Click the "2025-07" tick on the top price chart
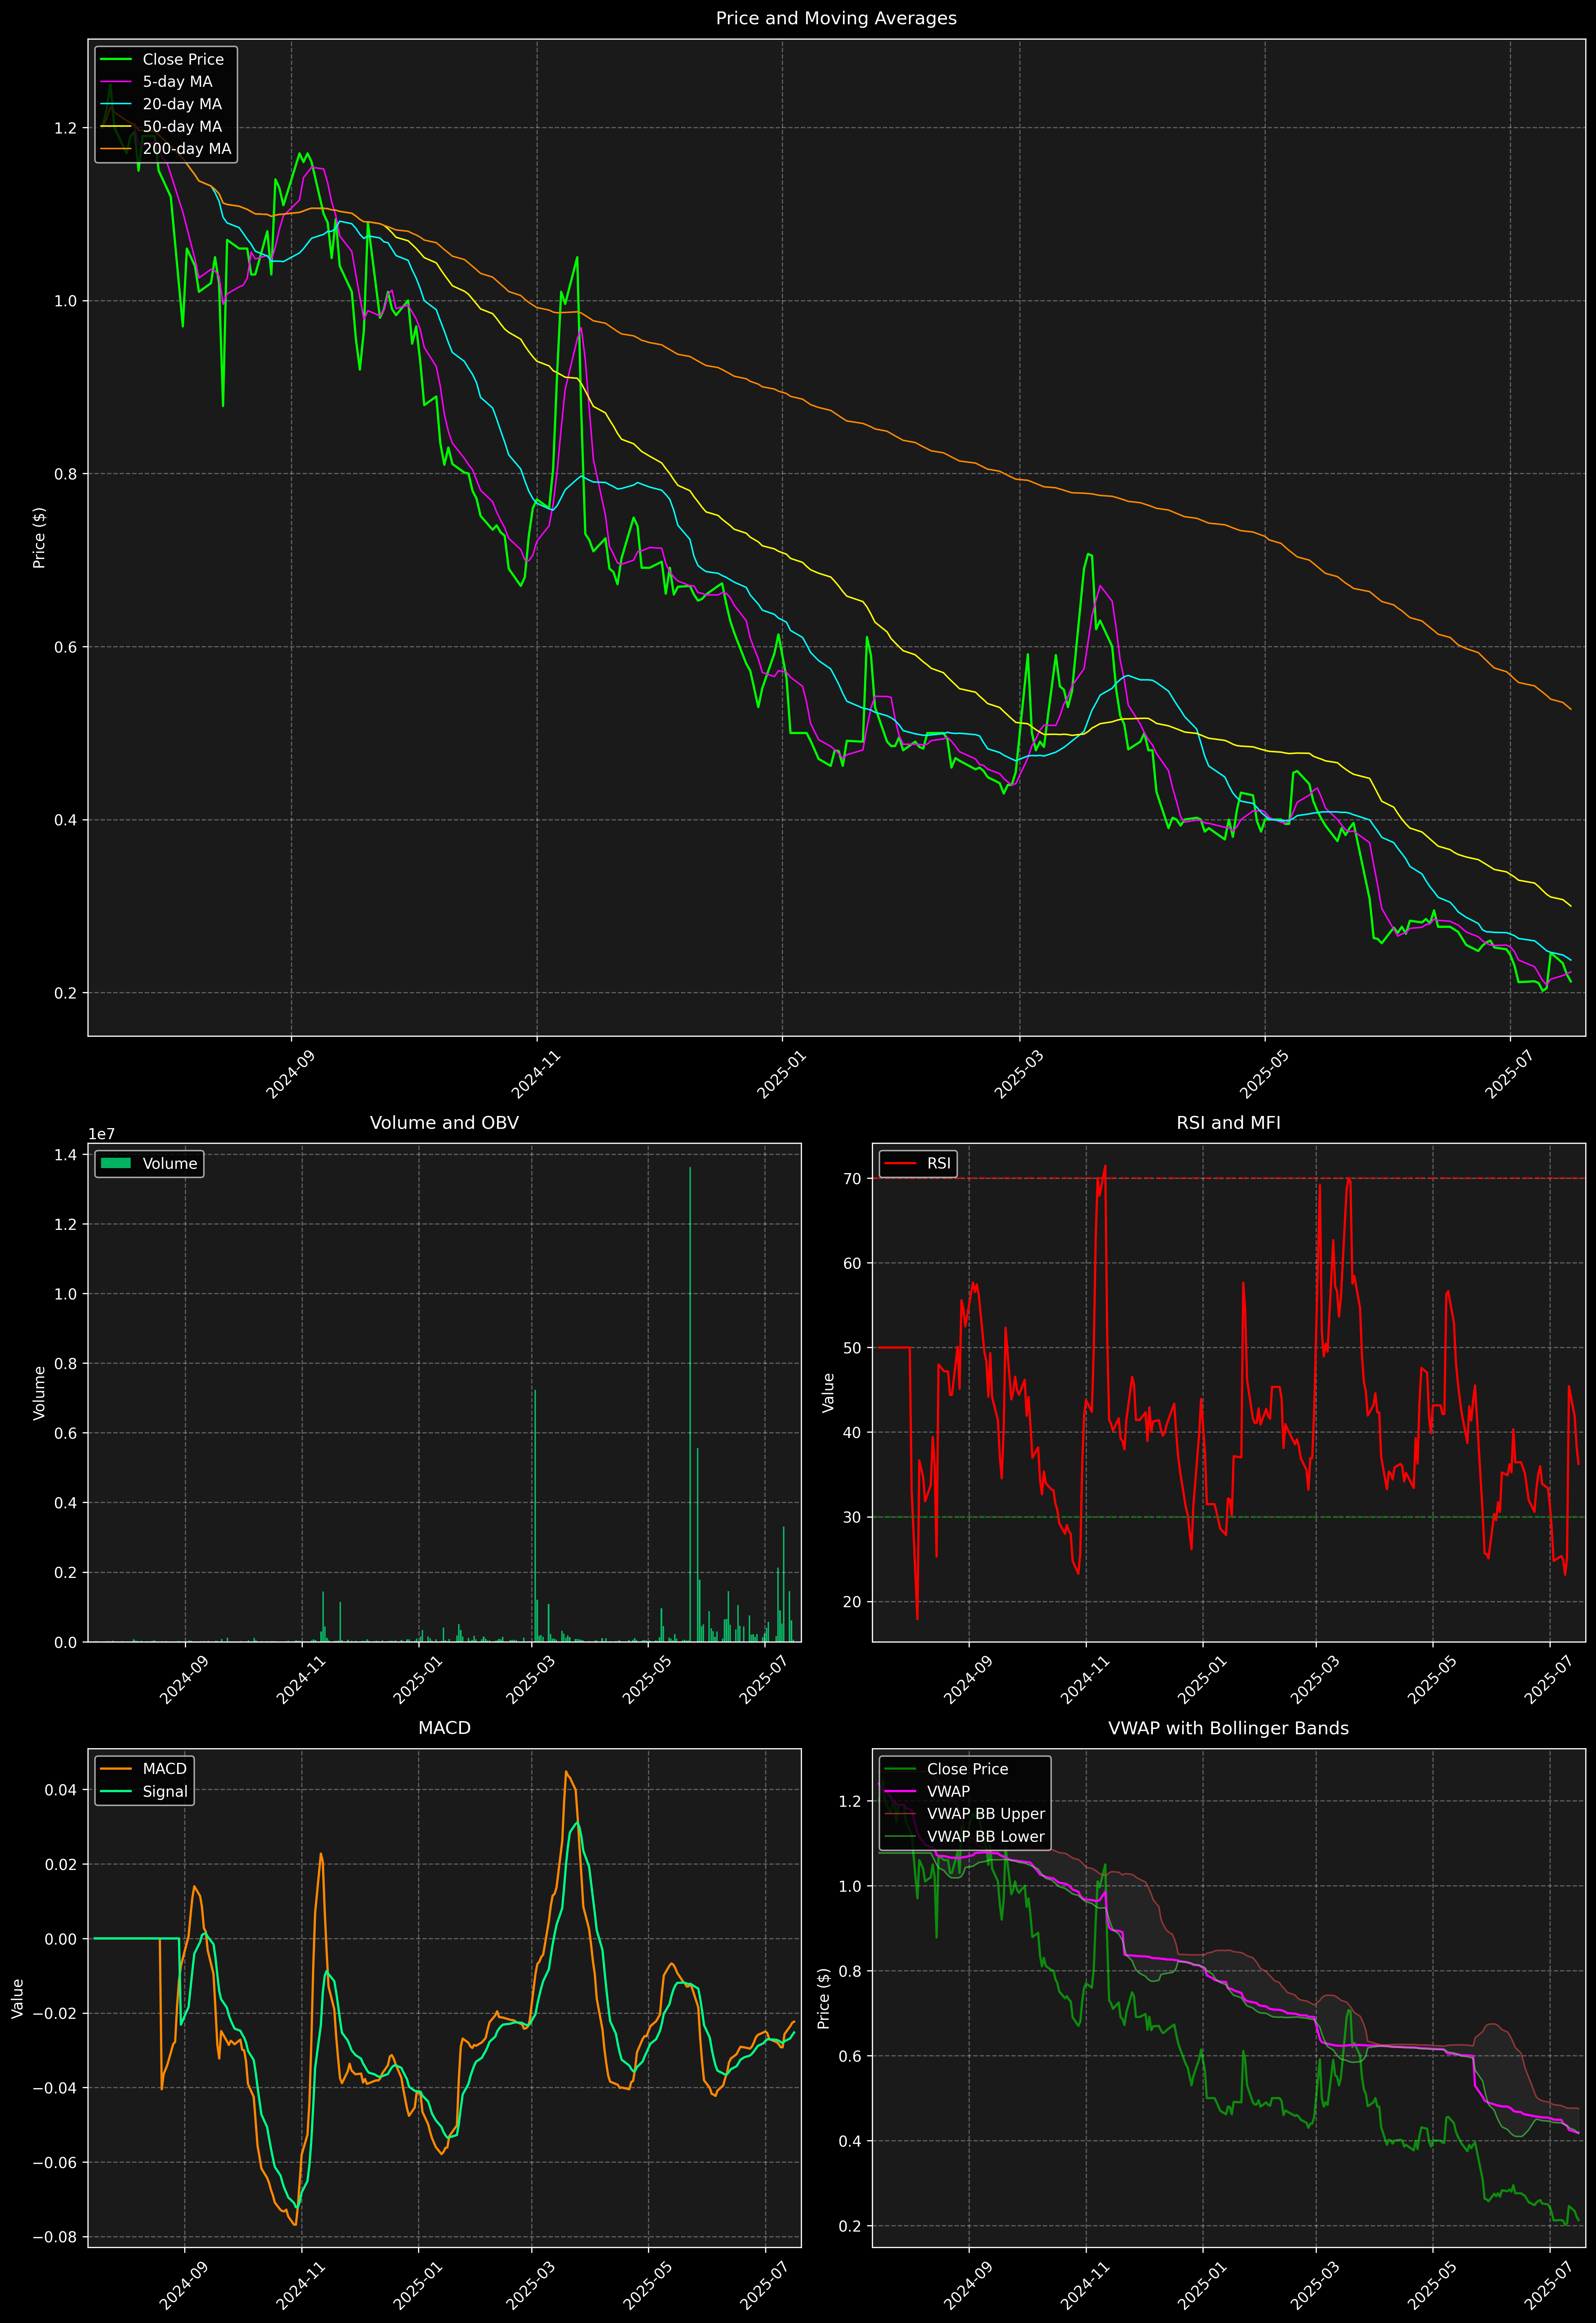Image resolution: width=1596 pixels, height=2323 pixels. click(1508, 1073)
